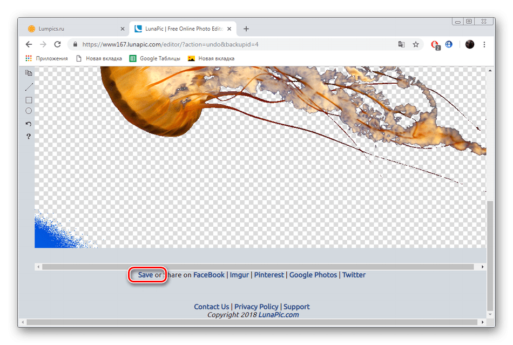
Task: Open Google Таблицы bookmark
Action: point(155,58)
